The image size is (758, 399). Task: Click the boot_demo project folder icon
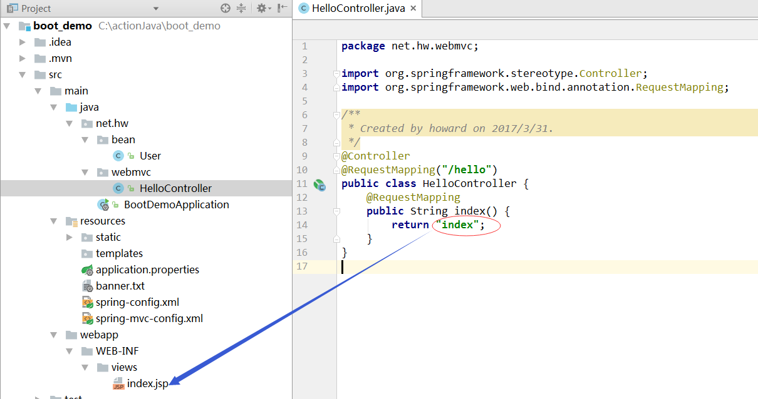coord(24,26)
